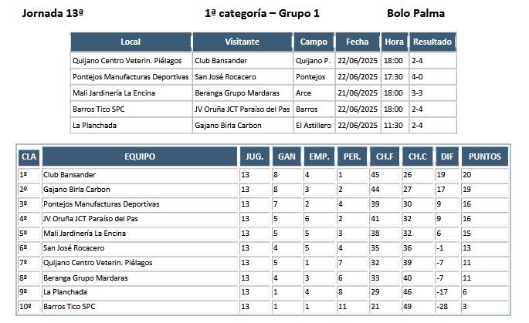Click the EQUIPO header in standings

(x=140, y=156)
